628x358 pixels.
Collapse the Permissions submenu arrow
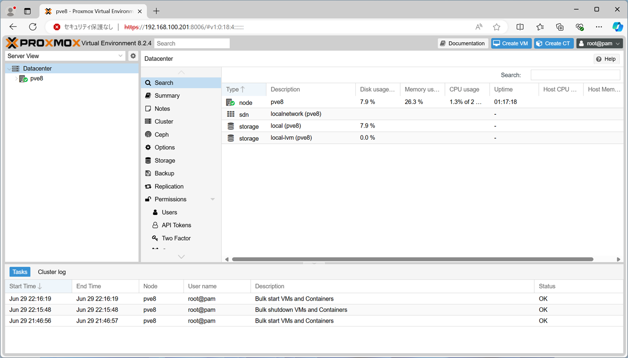[212, 200]
